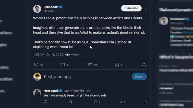Open Nate Spell's profile name link
193x108 pixels.
tap(51, 91)
